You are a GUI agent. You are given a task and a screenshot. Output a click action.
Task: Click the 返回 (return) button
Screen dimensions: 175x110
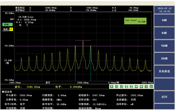point(164,97)
